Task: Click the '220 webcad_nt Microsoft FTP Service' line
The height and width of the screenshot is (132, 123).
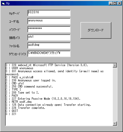Action: click(x=47, y=65)
